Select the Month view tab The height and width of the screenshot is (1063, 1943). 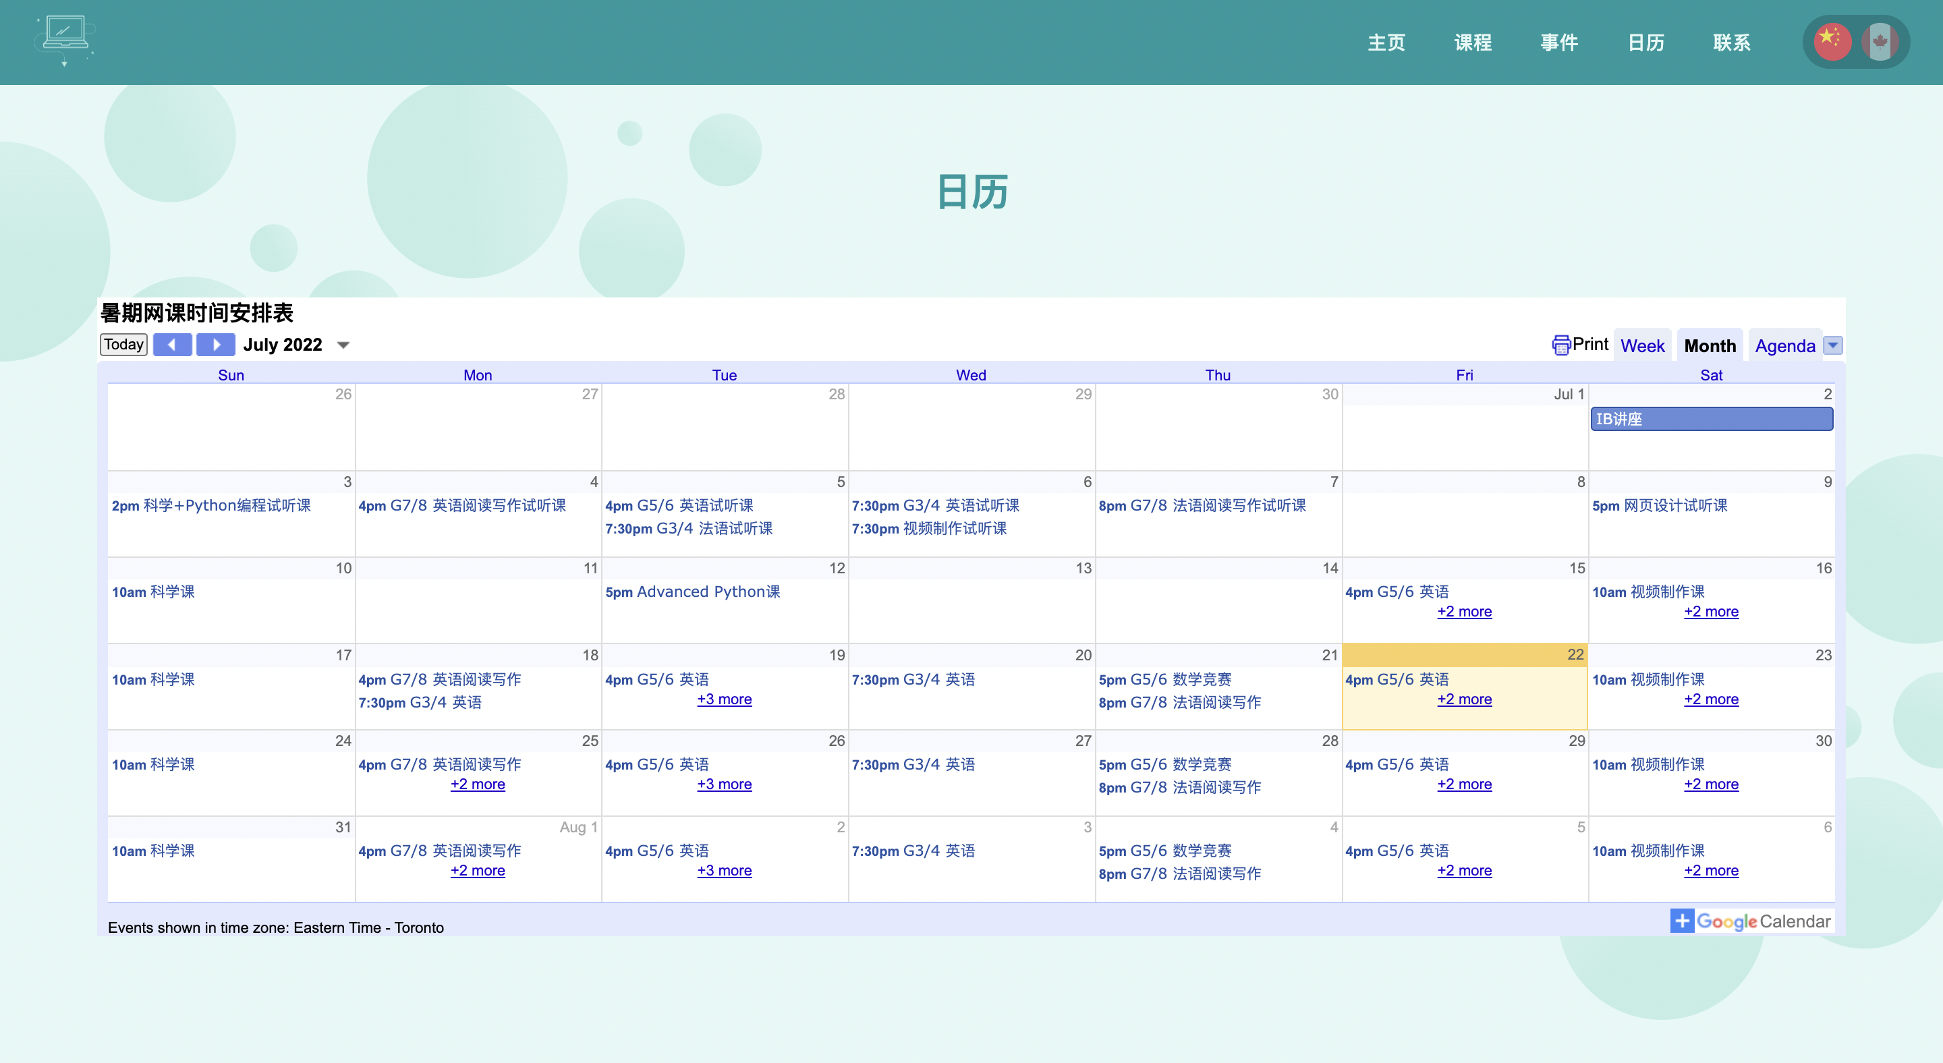[1709, 345]
